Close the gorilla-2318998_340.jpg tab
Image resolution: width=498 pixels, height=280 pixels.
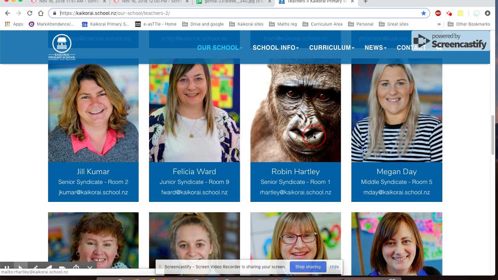pos(270,2)
